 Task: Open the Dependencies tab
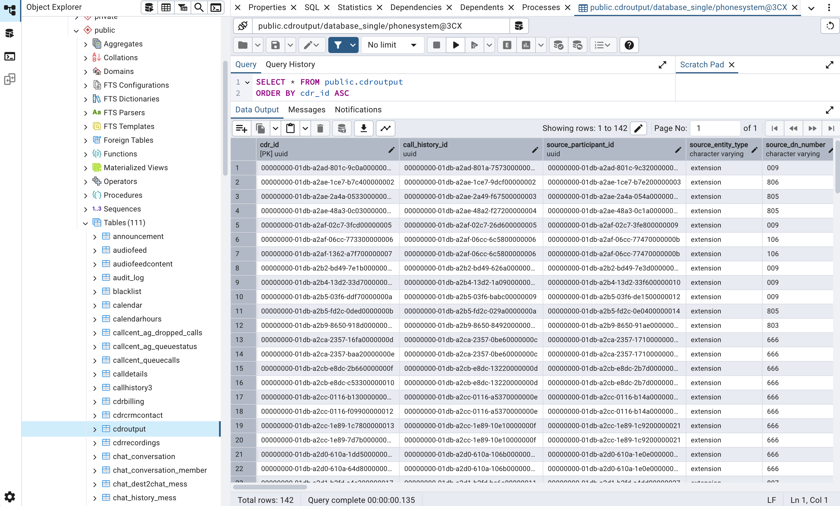(416, 7)
